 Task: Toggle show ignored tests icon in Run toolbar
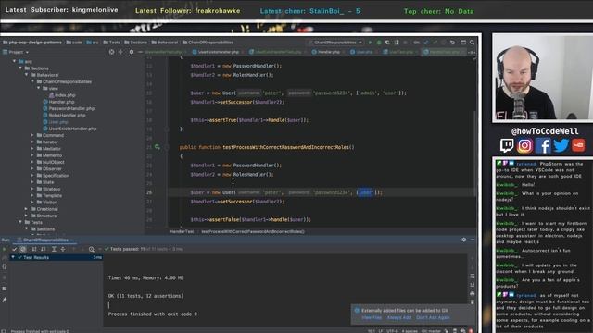pos(23,249)
